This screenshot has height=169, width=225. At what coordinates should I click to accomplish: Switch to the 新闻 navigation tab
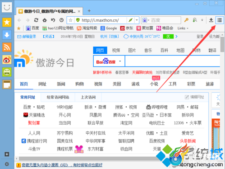[61, 84]
